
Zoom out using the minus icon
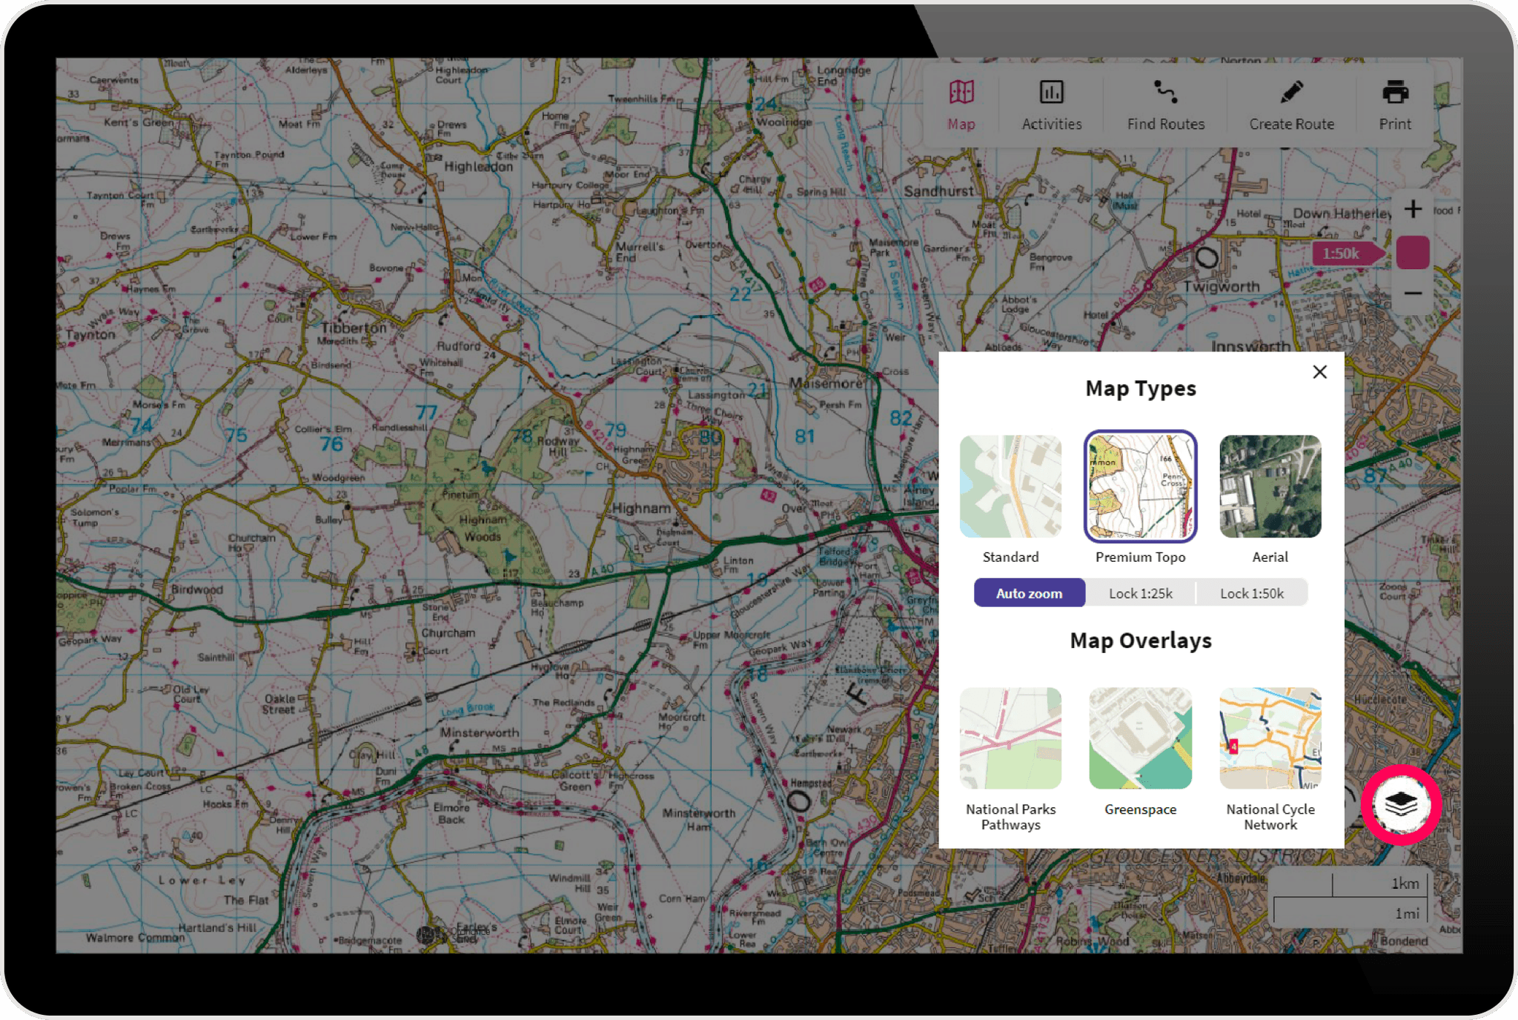(1412, 294)
